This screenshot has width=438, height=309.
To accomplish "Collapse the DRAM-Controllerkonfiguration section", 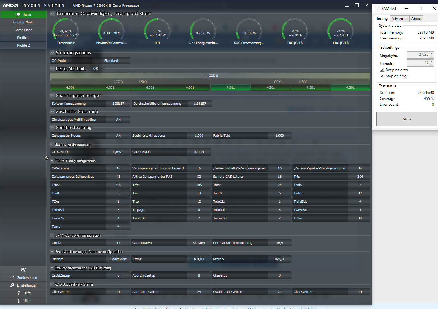I will (x=52, y=235).
